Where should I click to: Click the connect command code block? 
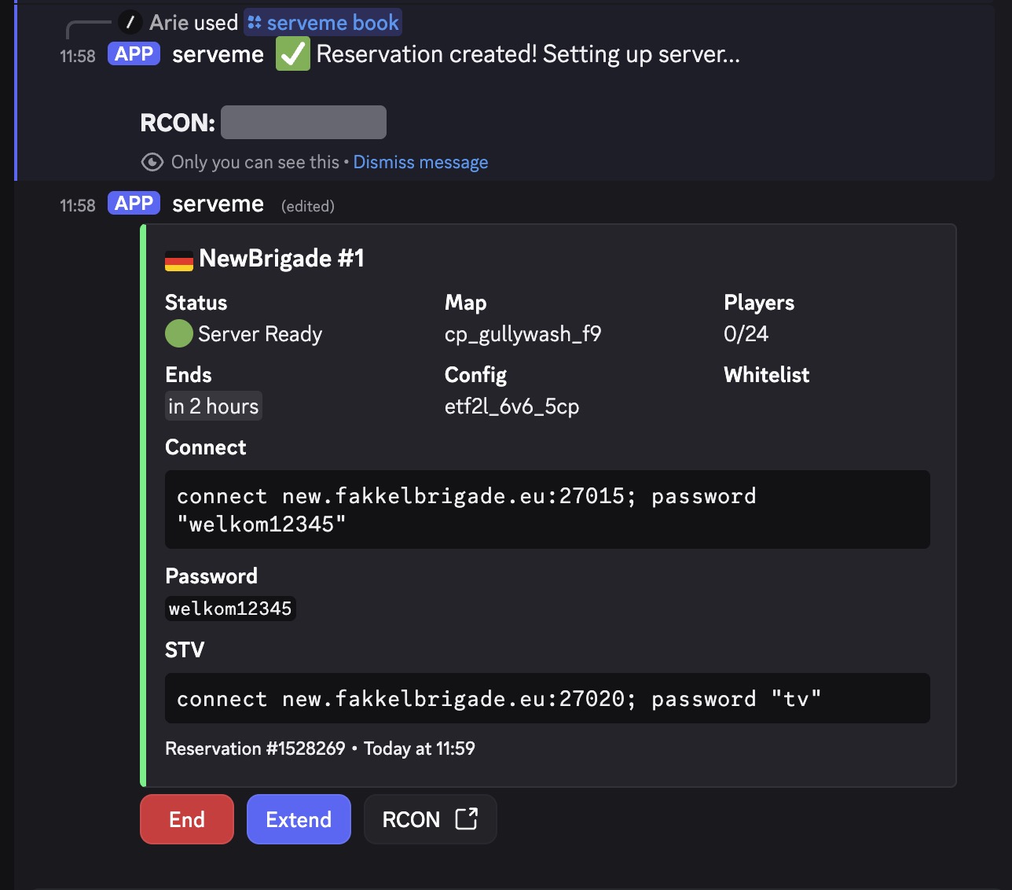(x=547, y=509)
